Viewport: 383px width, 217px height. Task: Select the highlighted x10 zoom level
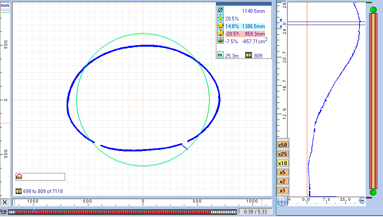(282, 163)
